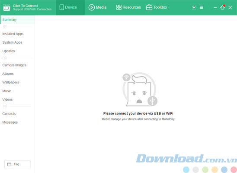Open Videos section
Image resolution: width=237 pixels, height=173 pixels.
click(x=7, y=99)
